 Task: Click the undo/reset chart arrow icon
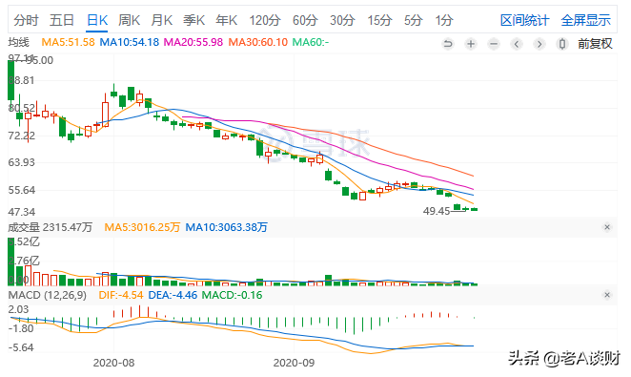[447, 44]
